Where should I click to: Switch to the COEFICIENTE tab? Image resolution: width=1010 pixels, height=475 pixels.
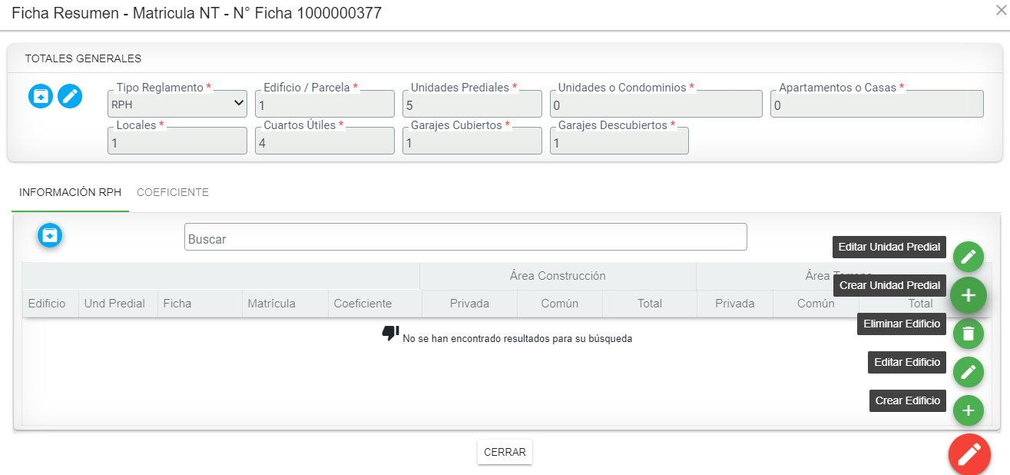point(173,193)
